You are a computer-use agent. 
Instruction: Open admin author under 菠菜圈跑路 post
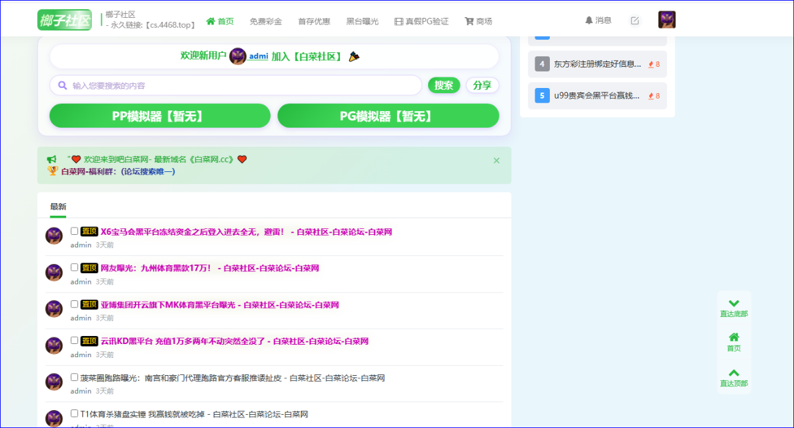[x=81, y=391]
